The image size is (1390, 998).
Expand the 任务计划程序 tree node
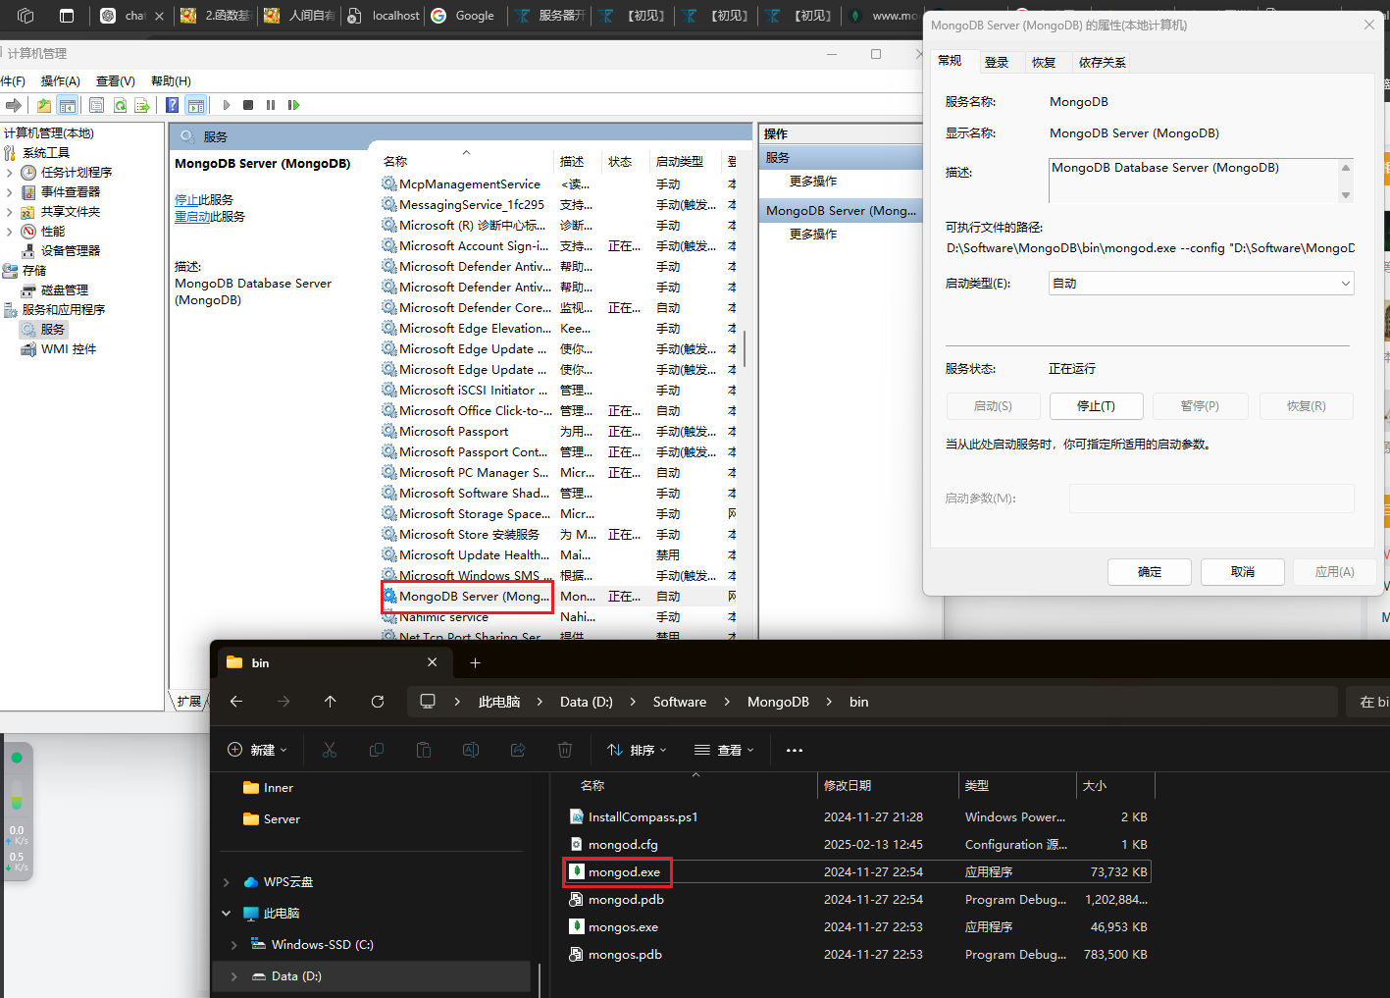(x=10, y=173)
